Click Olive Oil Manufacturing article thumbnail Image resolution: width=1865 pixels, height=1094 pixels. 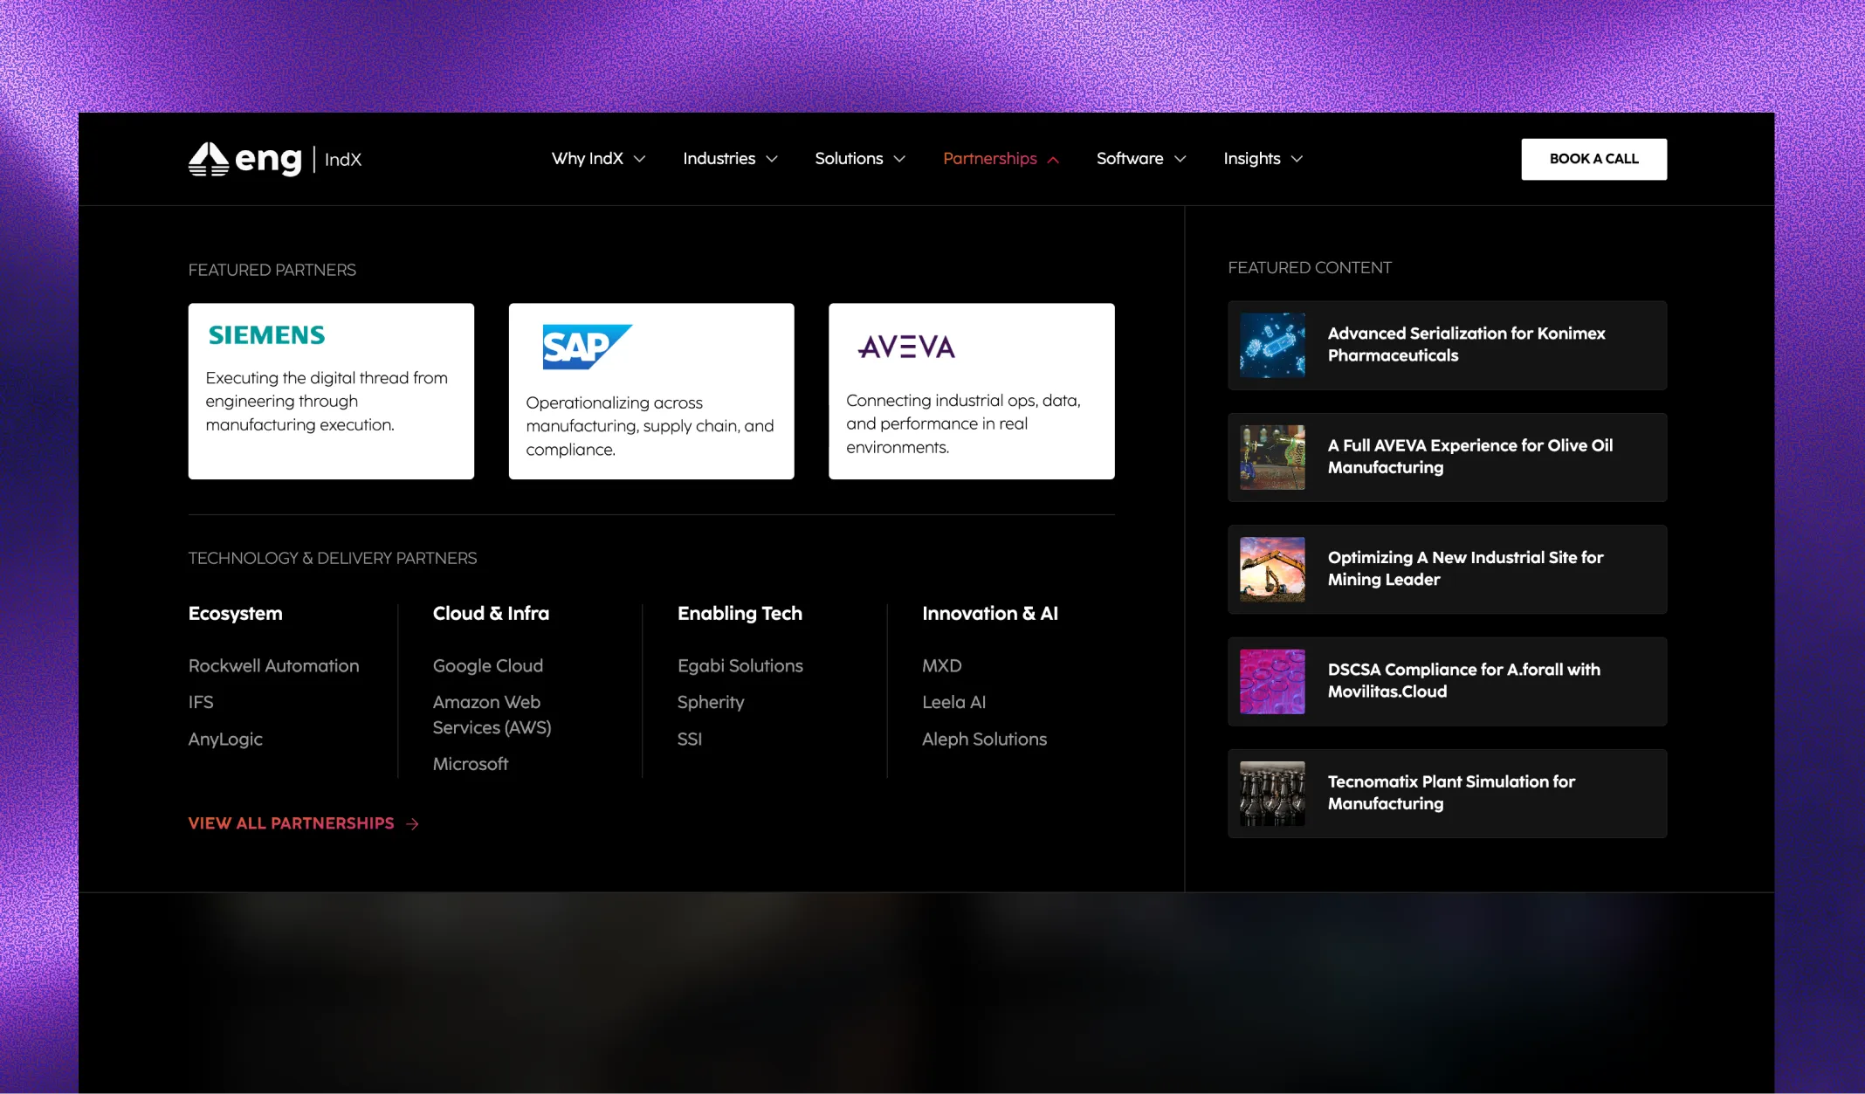click(x=1272, y=457)
